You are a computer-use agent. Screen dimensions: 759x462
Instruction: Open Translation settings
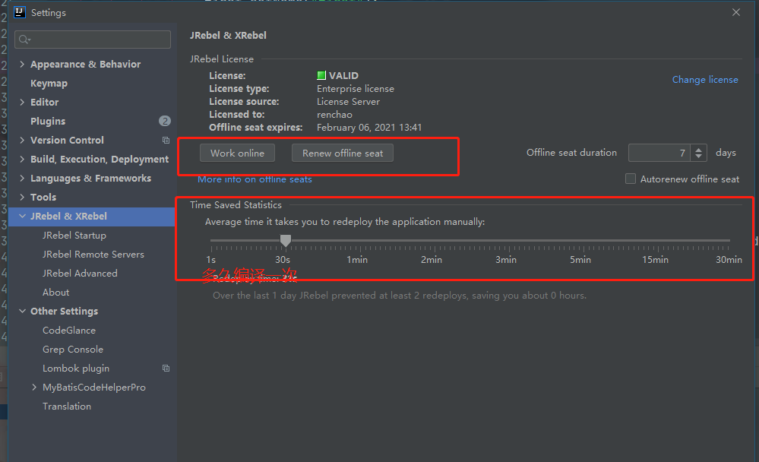67,407
